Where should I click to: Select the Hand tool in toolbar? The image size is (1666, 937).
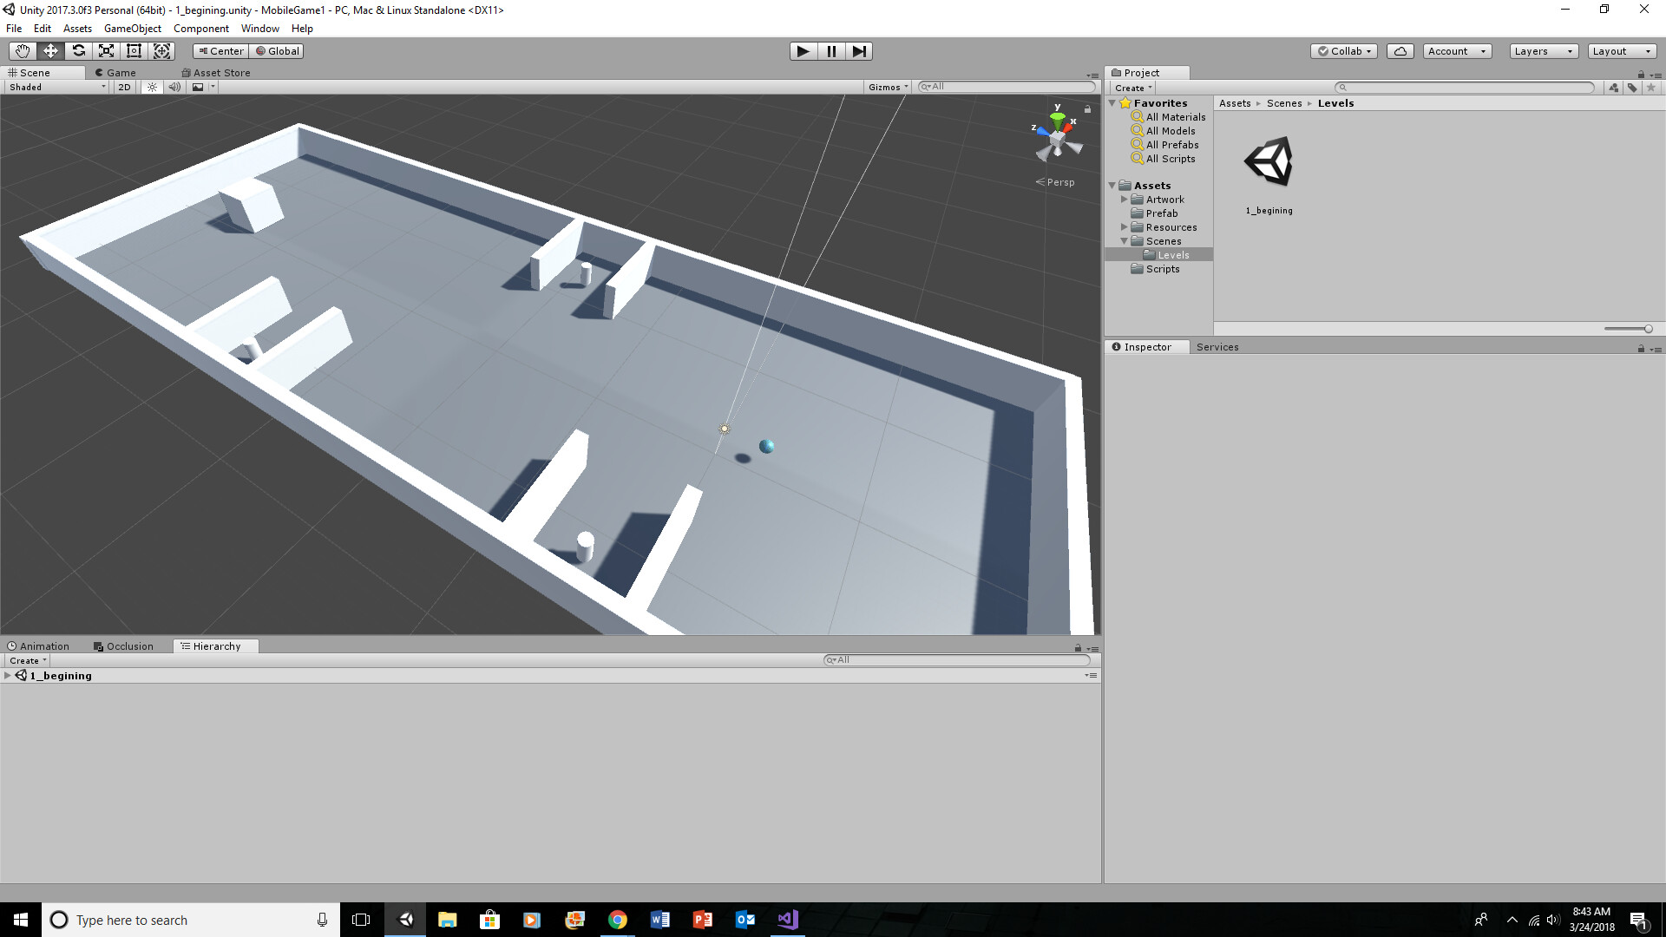pos(23,51)
